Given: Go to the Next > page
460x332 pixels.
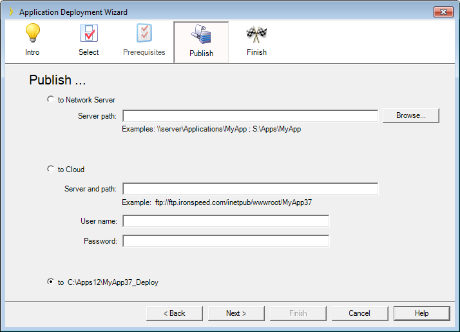Looking at the screenshot, I should pyautogui.click(x=236, y=313).
